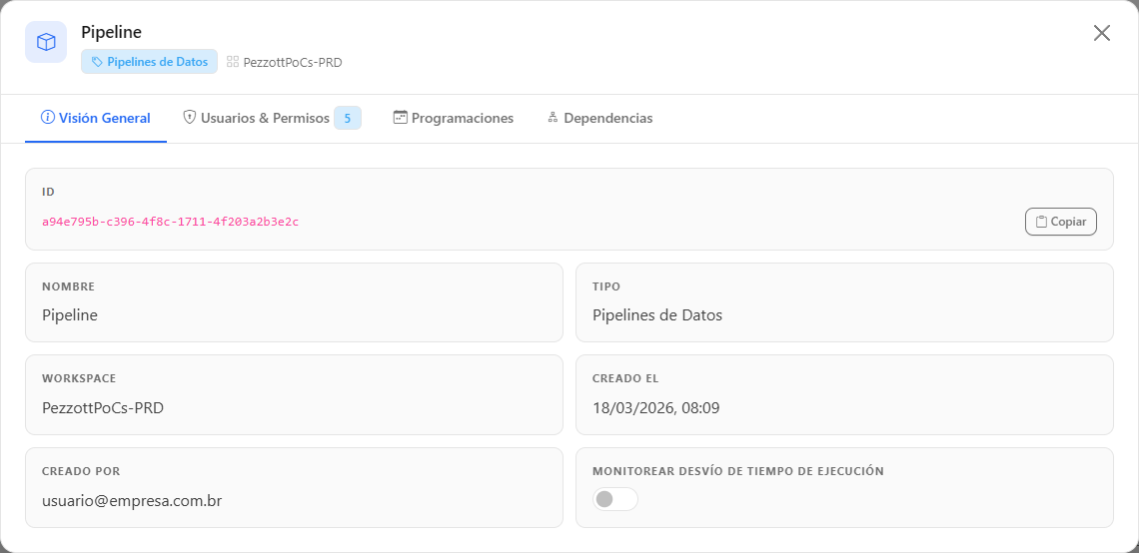Click the Nombre value 'Pipeline'

(70, 315)
